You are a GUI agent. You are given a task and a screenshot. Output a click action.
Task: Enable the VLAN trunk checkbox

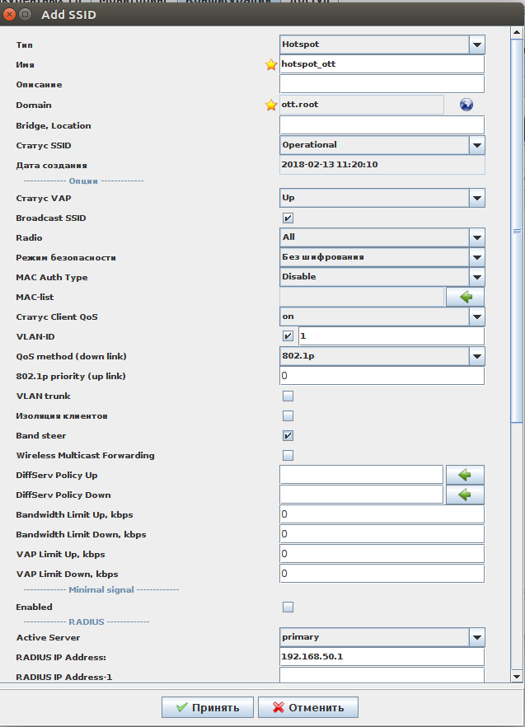(288, 396)
